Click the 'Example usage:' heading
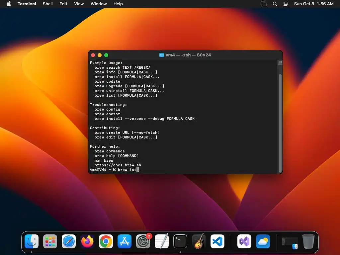The image size is (340, 255). tap(106, 63)
